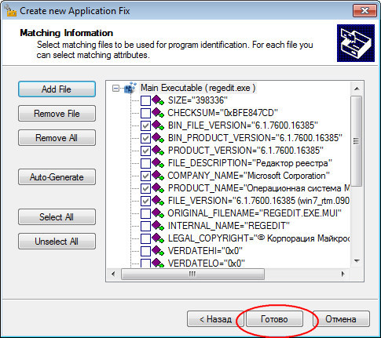Image resolution: width=381 pixels, height=338 pixels.
Task: Enable the CHECKSUM attribute checkbox
Action: click(145, 113)
